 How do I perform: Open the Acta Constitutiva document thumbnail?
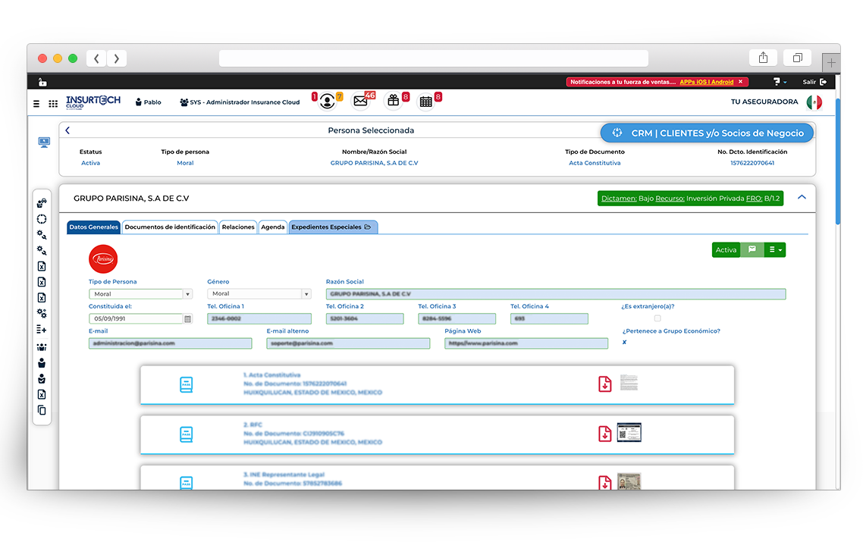629,382
